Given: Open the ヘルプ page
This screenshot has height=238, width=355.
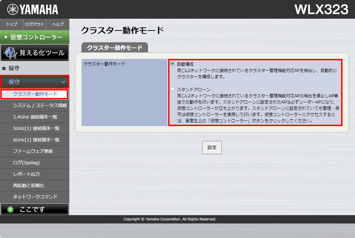Looking at the screenshot, I should [x=58, y=24].
